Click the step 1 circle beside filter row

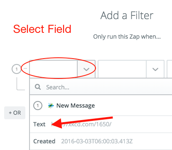[x=17, y=69]
